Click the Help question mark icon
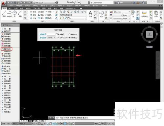Viewport: 164px width, 126px height. [x=143, y=3]
